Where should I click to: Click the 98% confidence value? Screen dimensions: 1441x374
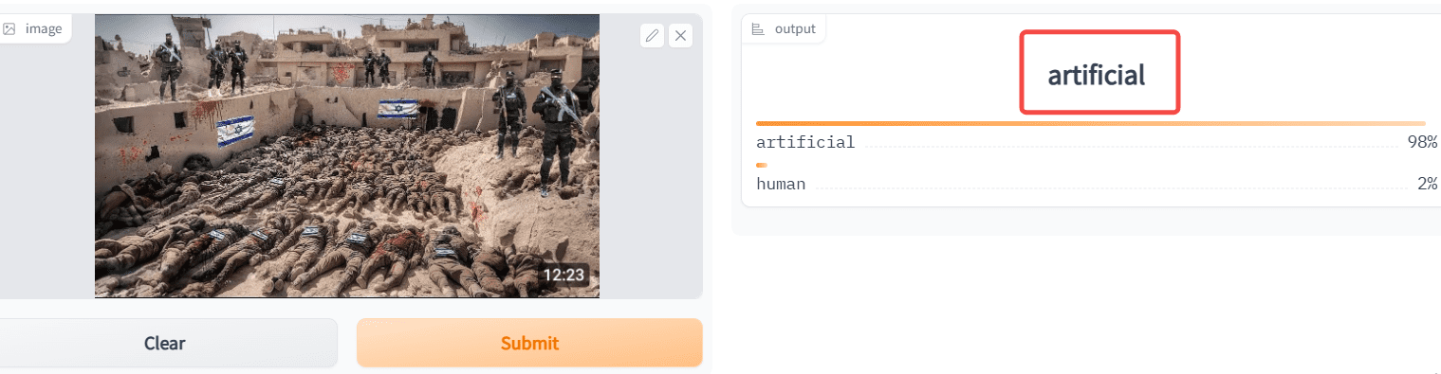[x=1422, y=143]
